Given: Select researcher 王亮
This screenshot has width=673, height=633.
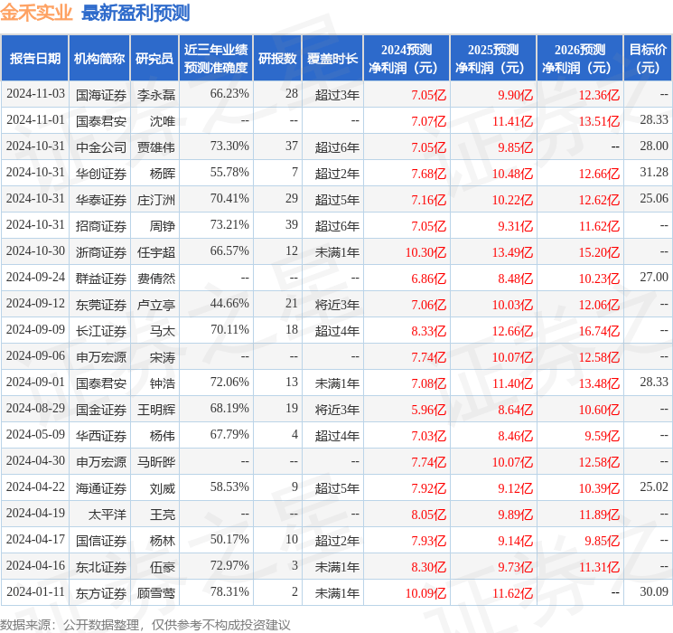Looking at the screenshot, I should coord(163,515).
